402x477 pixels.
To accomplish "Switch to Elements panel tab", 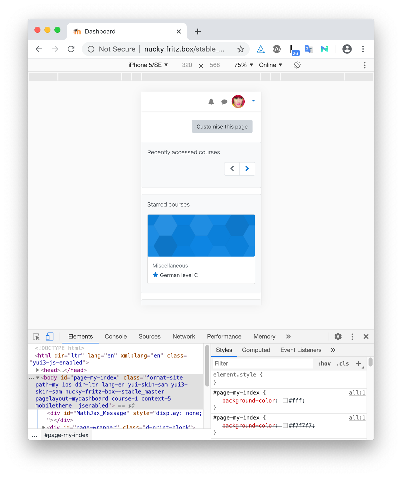I will [80, 336].
